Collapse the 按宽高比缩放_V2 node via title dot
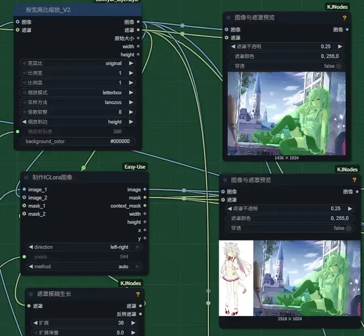 pos(20,10)
